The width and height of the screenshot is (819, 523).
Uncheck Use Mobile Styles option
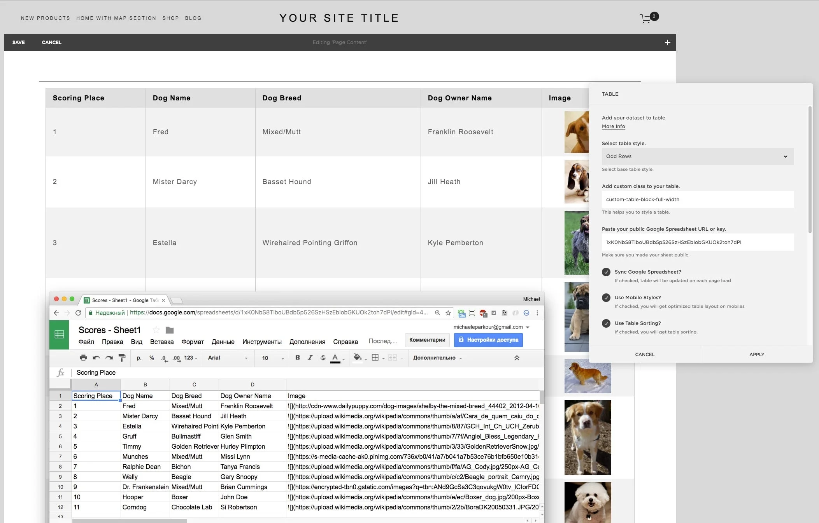[607, 298]
